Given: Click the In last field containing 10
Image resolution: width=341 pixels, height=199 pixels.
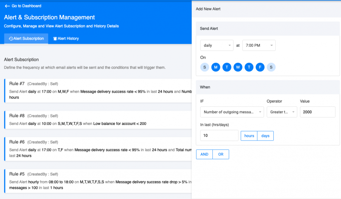Looking at the screenshot, I should pos(219,136).
